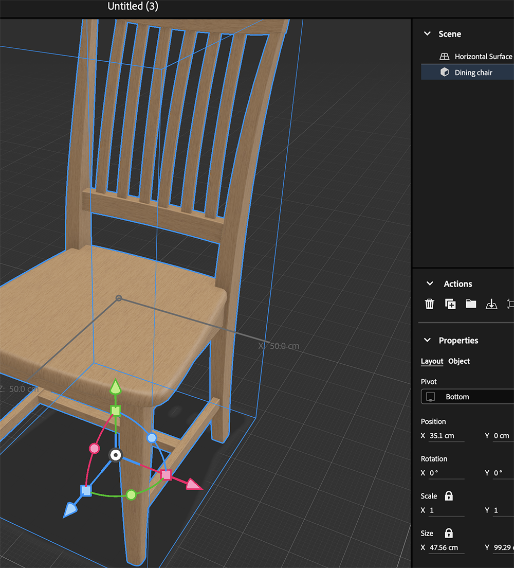514x568 pixels.
Task: Delete the Dining chair using the trash icon
Action: (x=430, y=304)
